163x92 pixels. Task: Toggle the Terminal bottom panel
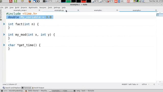(x=26, y=88)
